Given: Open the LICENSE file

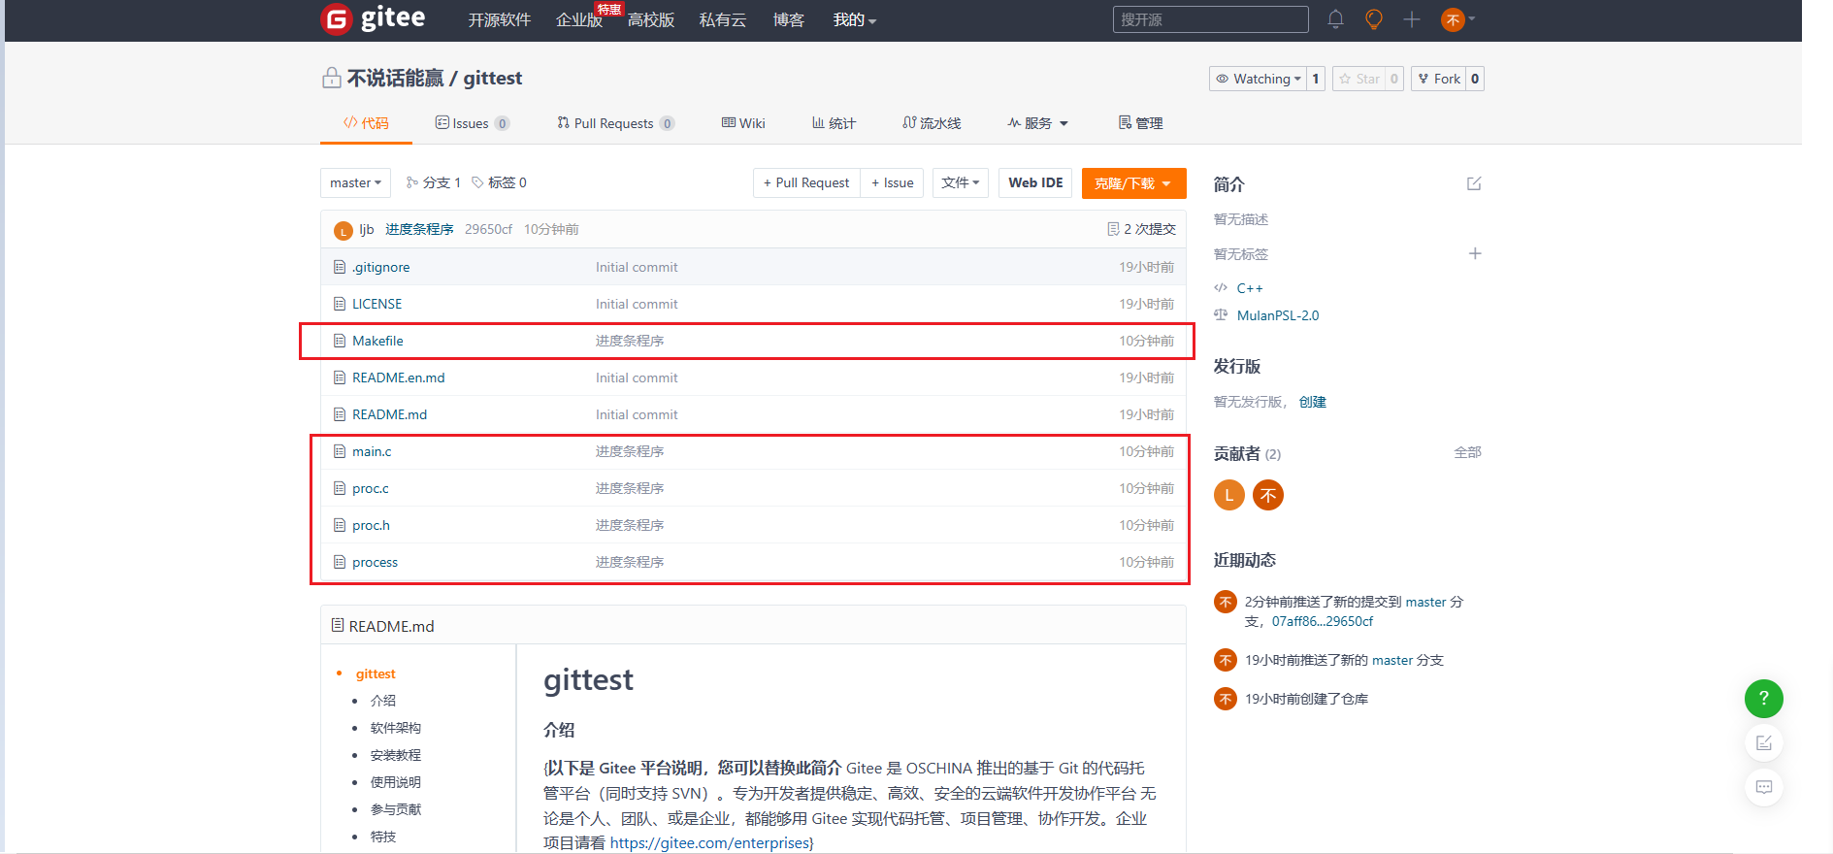Looking at the screenshot, I should pos(376,304).
